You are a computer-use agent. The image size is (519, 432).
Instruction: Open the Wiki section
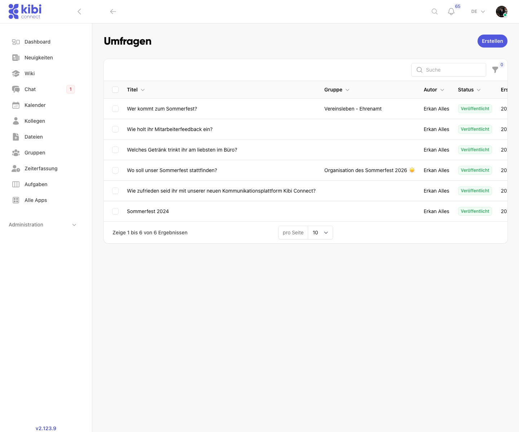[29, 73]
